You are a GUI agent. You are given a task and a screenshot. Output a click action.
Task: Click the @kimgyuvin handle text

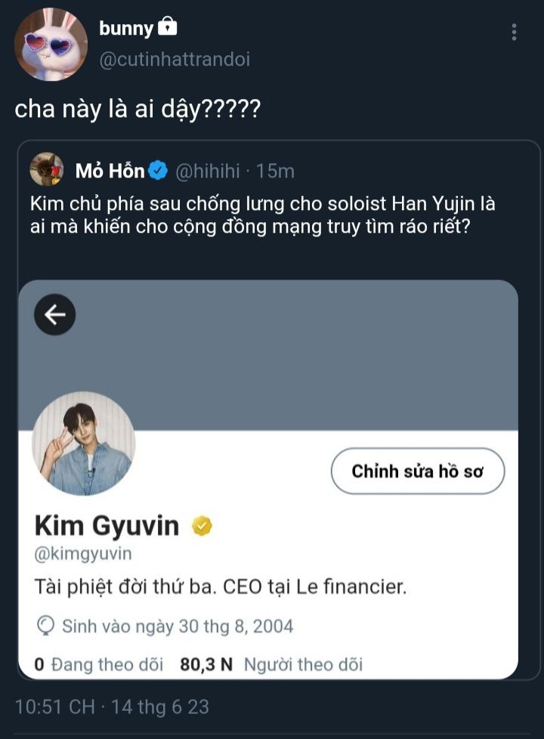pyautogui.click(x=83, y=554)
